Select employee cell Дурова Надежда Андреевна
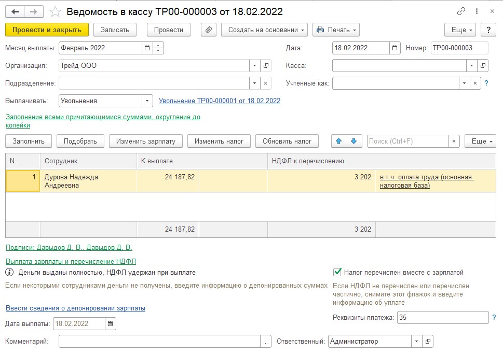Image resolution: width=503 pixels, height=354 pixels. point(88,181)
